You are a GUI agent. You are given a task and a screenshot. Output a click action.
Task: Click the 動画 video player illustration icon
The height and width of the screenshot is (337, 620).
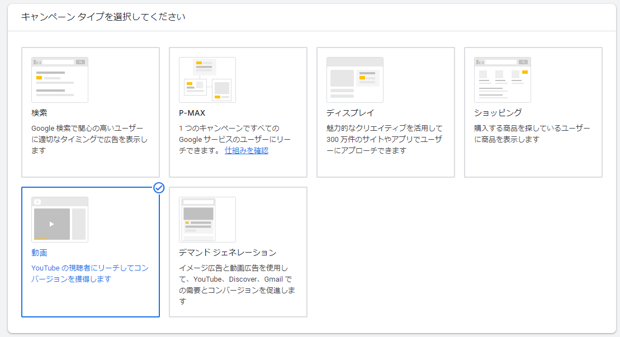(x=60, y=220)
